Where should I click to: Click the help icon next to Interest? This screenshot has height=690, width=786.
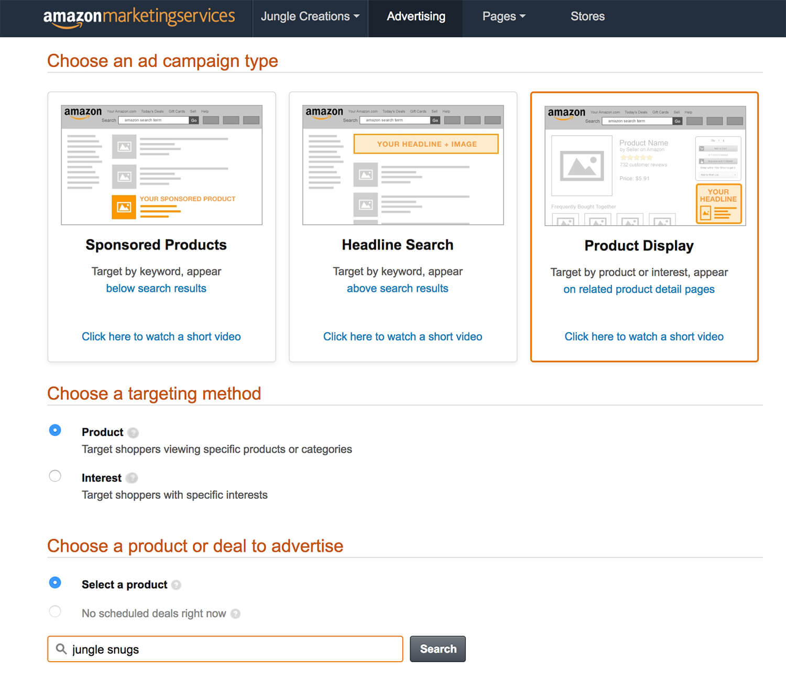pyautogui.click(x=132, y=478)
